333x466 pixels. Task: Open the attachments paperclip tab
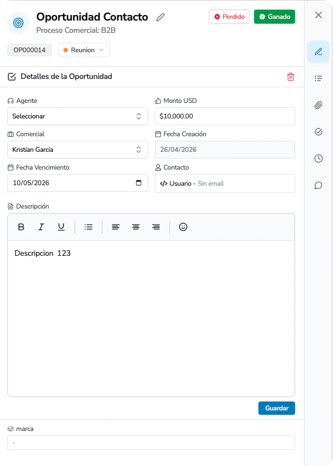pyautogui.click(x=319, y=105)
